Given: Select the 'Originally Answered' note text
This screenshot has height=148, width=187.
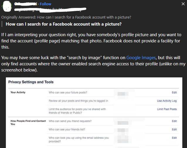Looking at the screenshot, I should click(66, 17).
